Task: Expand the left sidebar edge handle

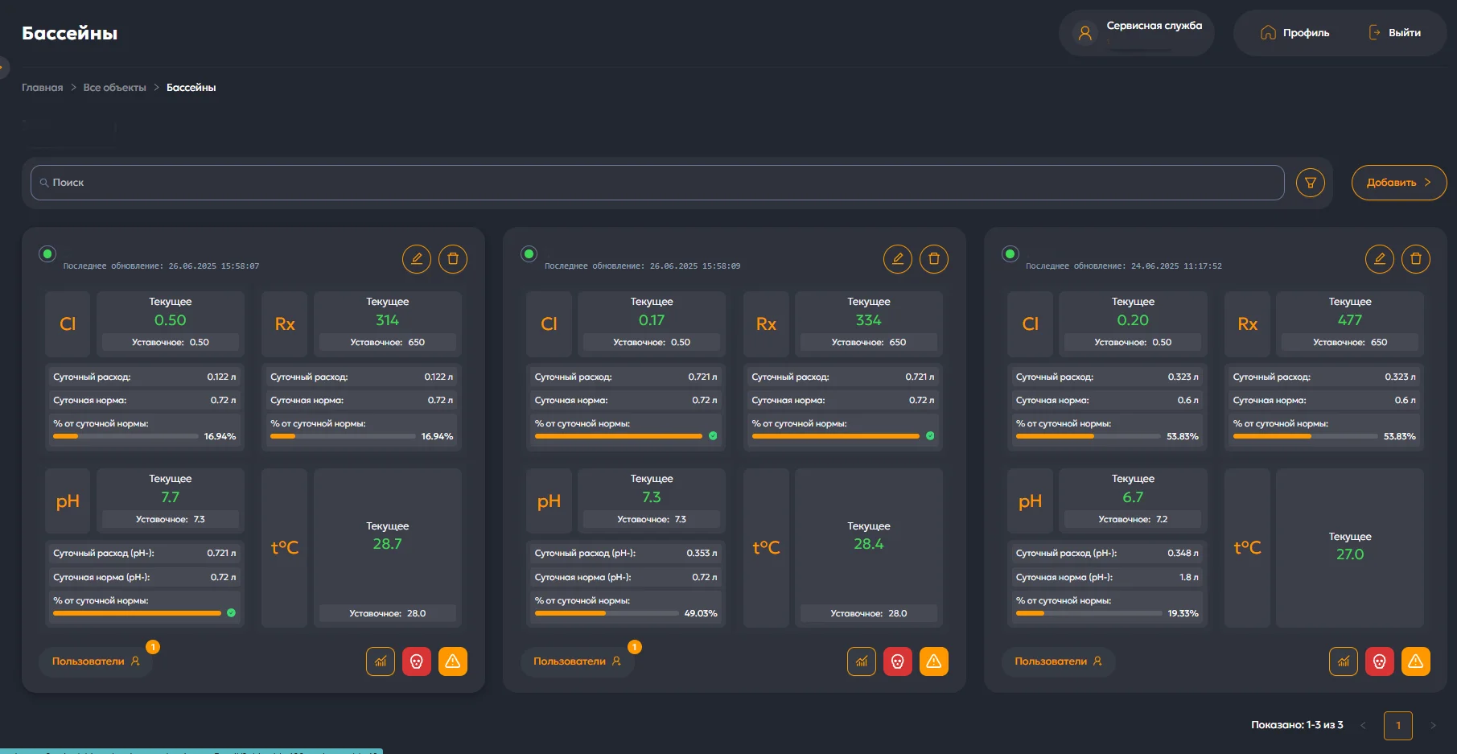Action: coord(3,67)
